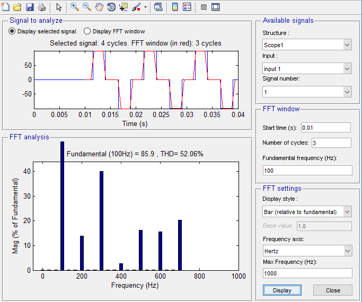The image size is (362, 302).
Task: Click the Max Frequency input field
Action: pyautogui.click(x=307, y=273)
